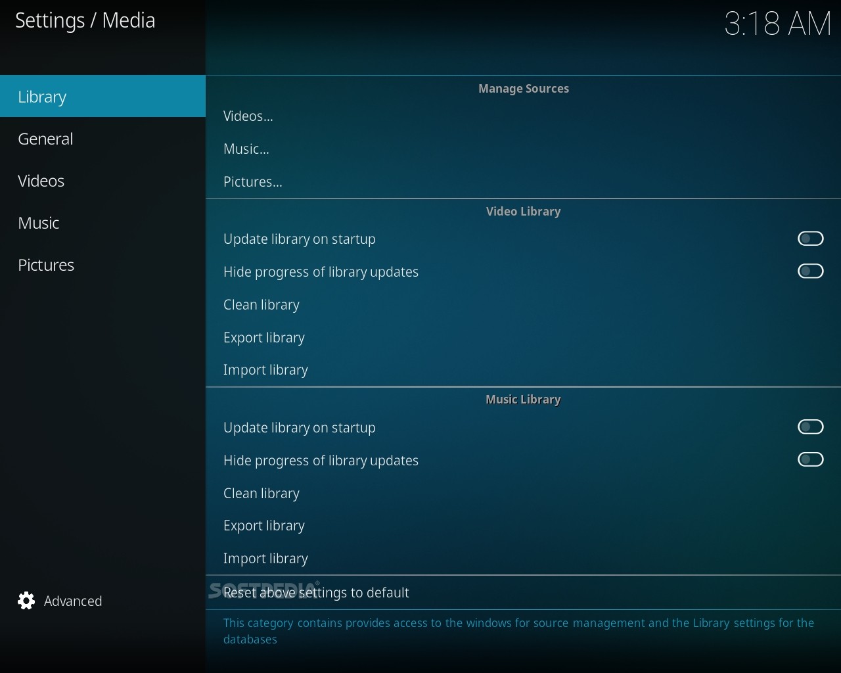The image size is (841, 673).
Task: Open the Music settings category
Action: (102, 223)
